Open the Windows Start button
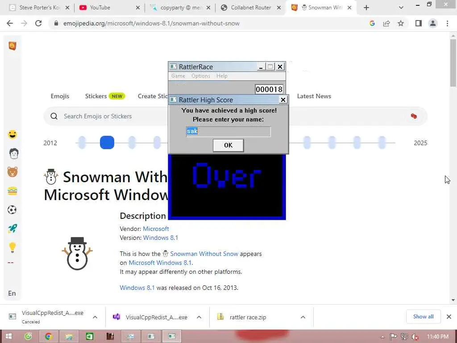The height and width of the screenshot is (343, 457). pyautogui.click(x=8, y=336)
